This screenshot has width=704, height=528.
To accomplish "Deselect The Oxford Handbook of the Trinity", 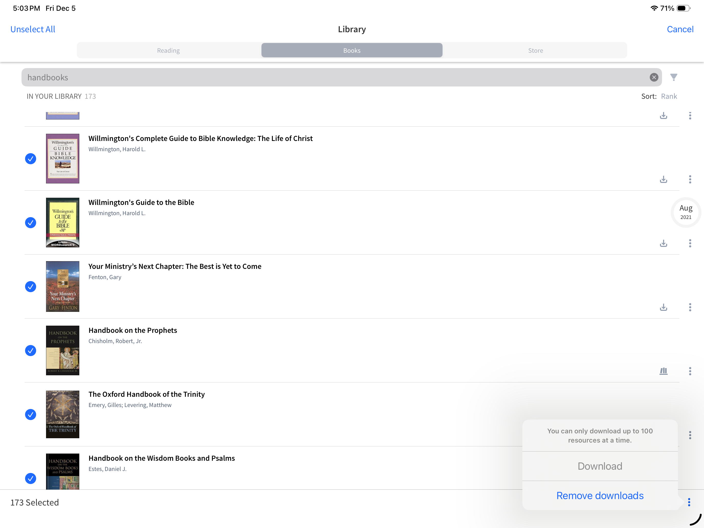I will (30, 414).
